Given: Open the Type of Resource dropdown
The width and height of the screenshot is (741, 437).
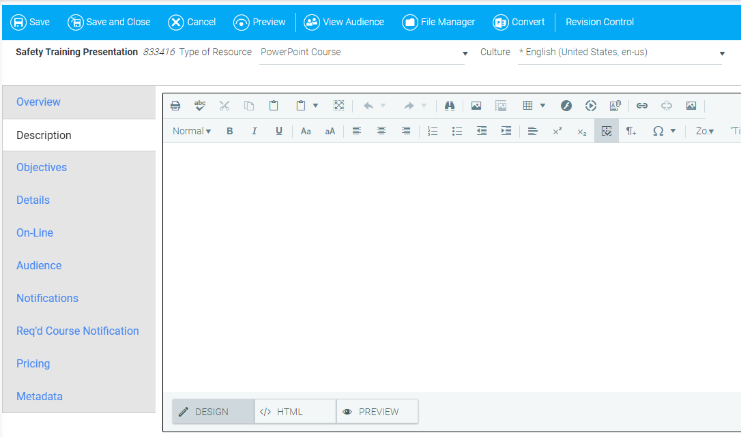Looking at the screenshot, I should (x=362, y=52).
